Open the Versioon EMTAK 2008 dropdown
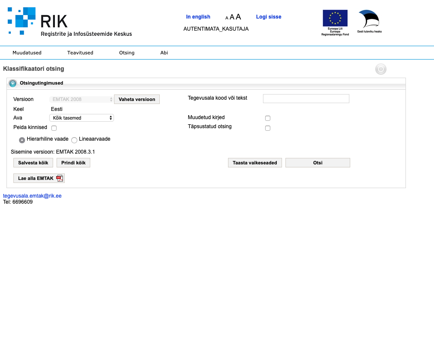Image resolution: width=434 pixels, height=337 pixels. tap(81, 99)
